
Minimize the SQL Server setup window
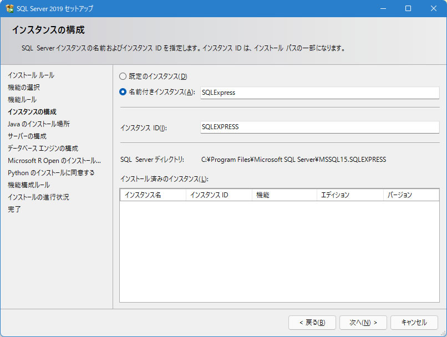[383, 9]
